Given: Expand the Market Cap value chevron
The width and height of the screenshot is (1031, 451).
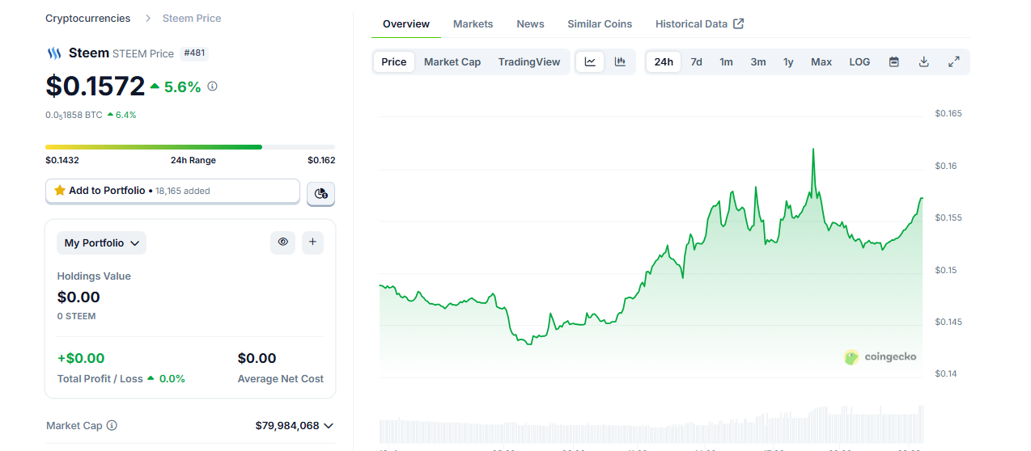Looking at the screenshot, I should coord(328,425).
